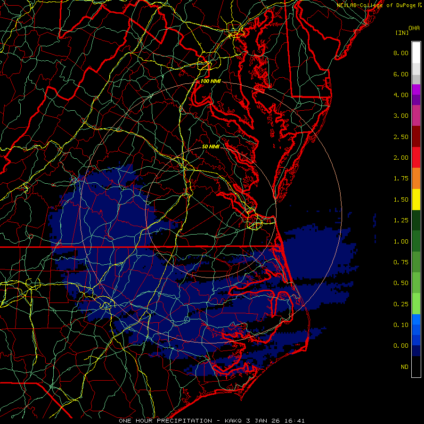Select the 2.50 legend label
The image size is (424, 424).
[401, 137]
